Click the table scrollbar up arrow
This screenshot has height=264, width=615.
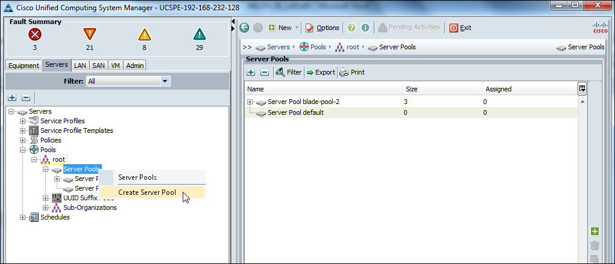[582, 102]
